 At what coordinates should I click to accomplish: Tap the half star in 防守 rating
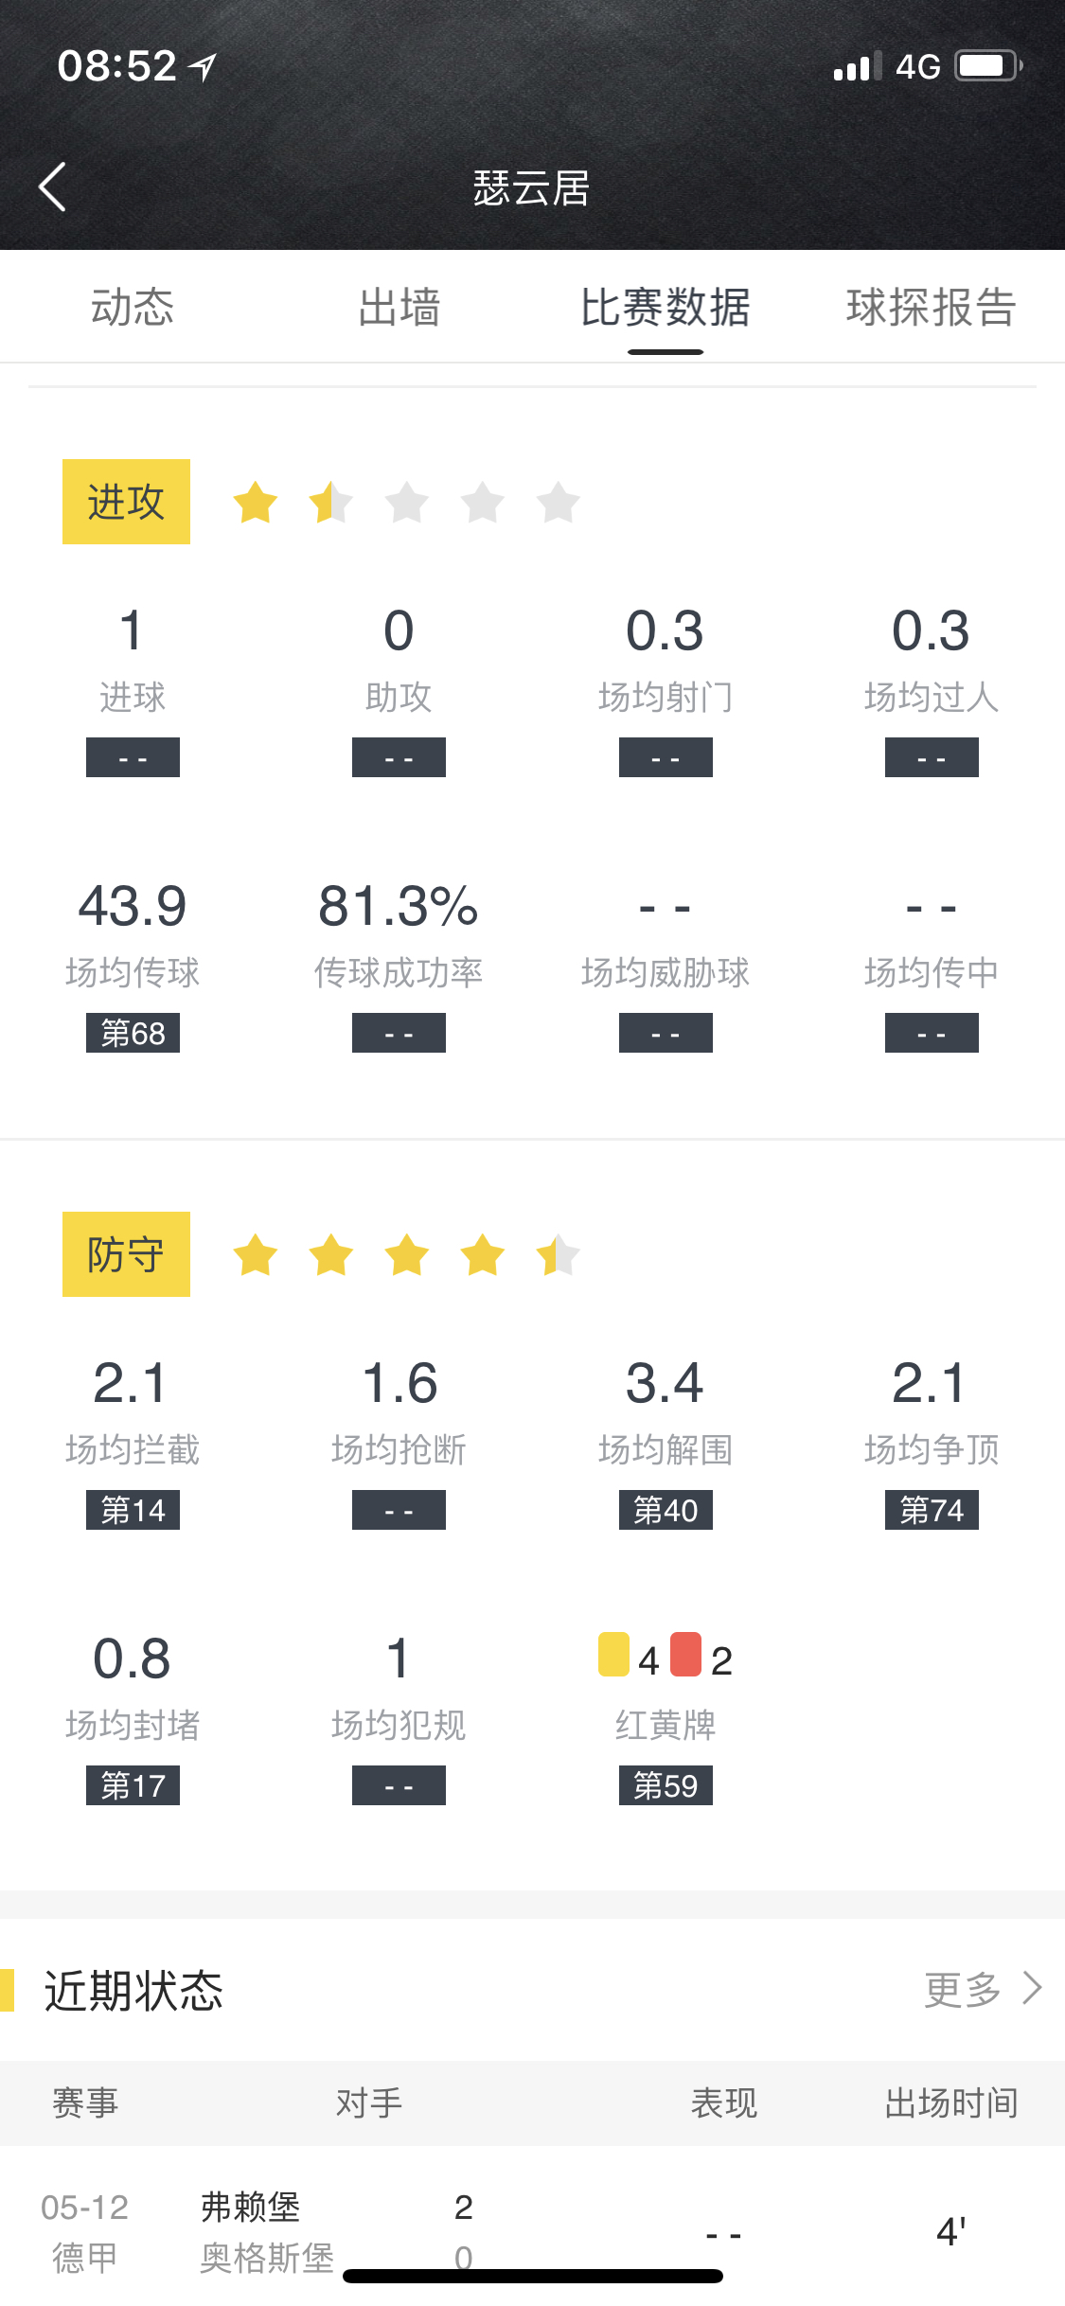pos(558,1255)
